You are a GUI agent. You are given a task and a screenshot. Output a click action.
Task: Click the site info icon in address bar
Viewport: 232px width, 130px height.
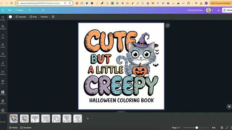(x=17, y=3)
